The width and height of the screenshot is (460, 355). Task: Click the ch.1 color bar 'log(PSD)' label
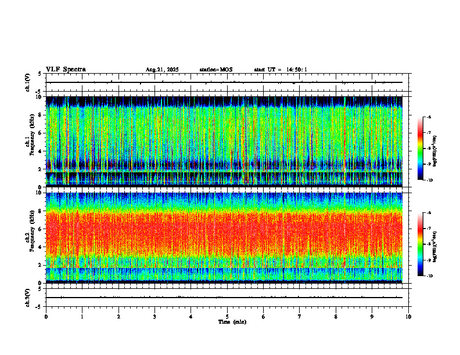click(436, 151)
